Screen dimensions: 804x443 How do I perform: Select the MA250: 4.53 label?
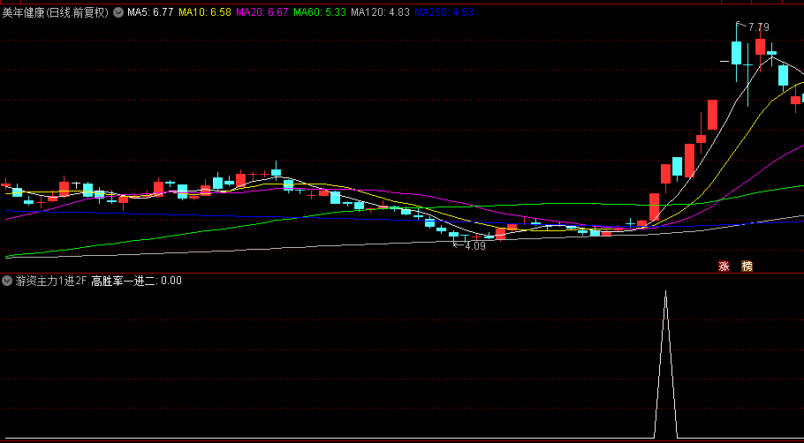pyautogui.click(x=444, y=13)
